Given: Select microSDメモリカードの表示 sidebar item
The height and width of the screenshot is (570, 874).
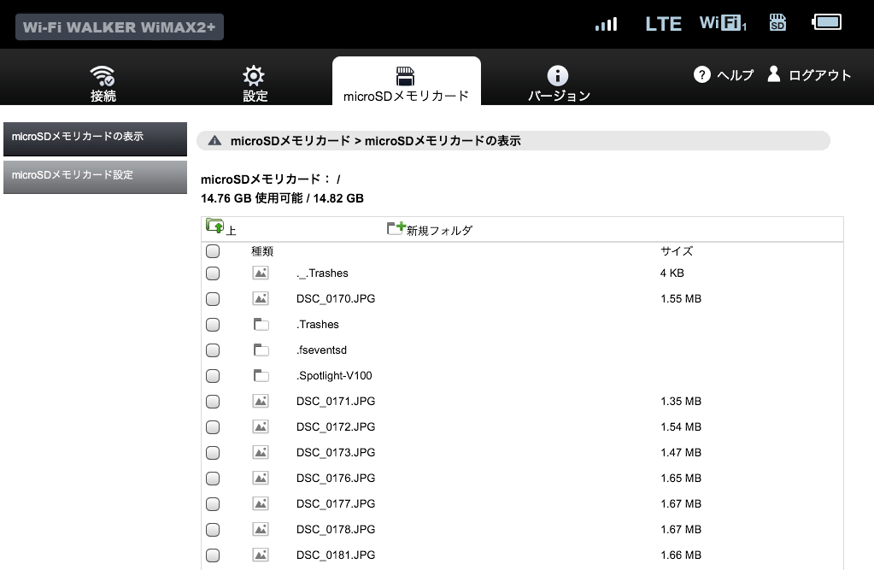Looking at the screenshot, I should point(95,138).
